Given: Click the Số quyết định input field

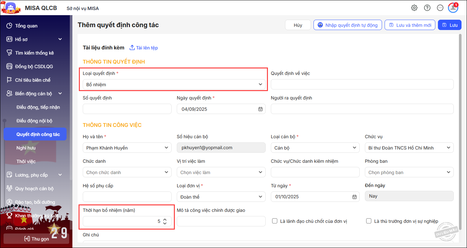Looking at the screenshot, I should tap(127, 109).
